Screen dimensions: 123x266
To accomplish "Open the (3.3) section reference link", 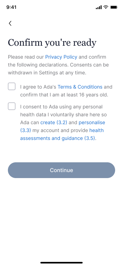I will click(26, 130).
